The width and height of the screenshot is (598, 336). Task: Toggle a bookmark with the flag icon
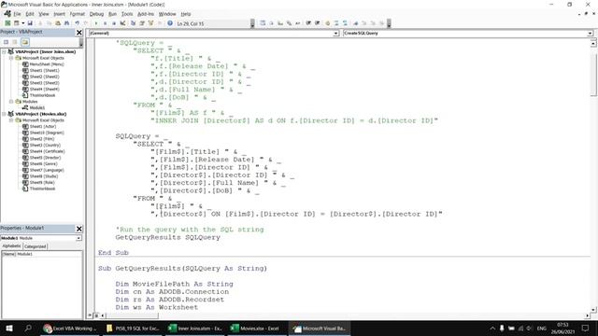(x=356, y=23)
